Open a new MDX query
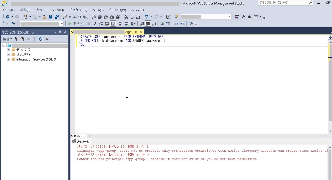Screen dimensions: 332x180 [x=100, y=17]
